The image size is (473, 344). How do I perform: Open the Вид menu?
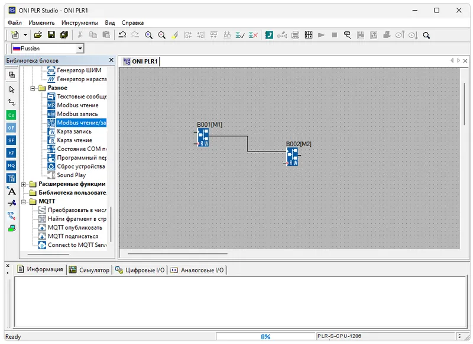click(110, 22)
